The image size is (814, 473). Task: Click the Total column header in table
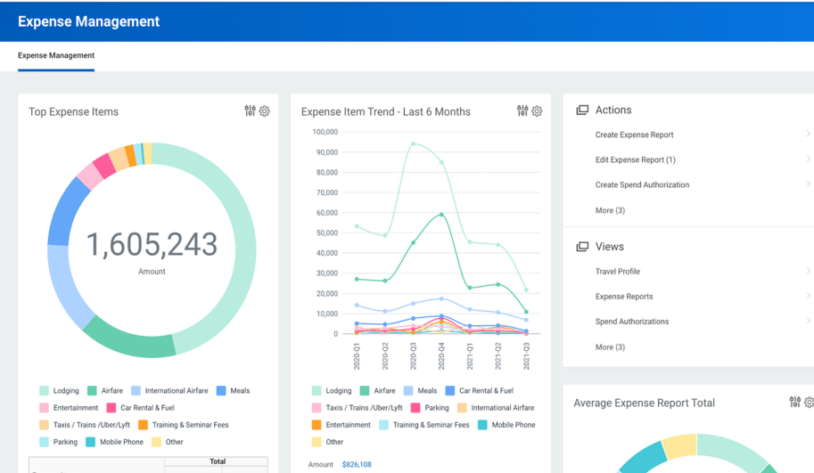click(218, 461)
